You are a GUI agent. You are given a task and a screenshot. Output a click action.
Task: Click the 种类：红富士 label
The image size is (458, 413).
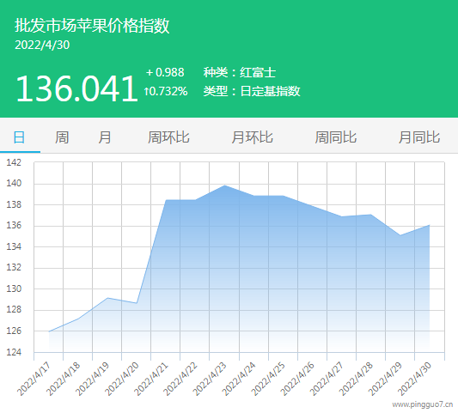[240, 72]
